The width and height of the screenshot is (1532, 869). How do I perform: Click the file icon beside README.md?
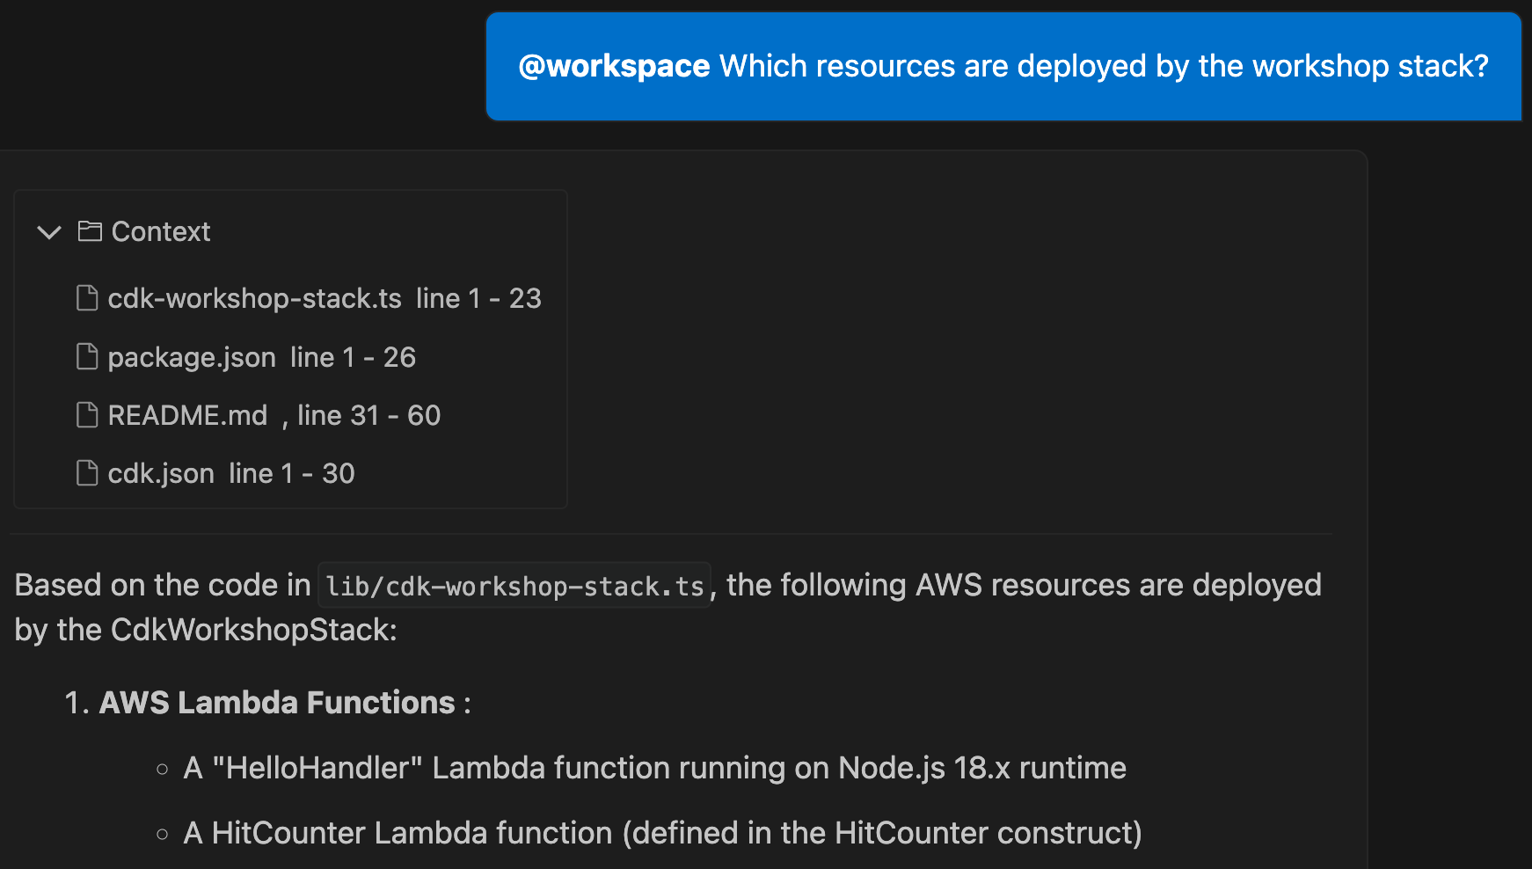[x=87, y=414]
